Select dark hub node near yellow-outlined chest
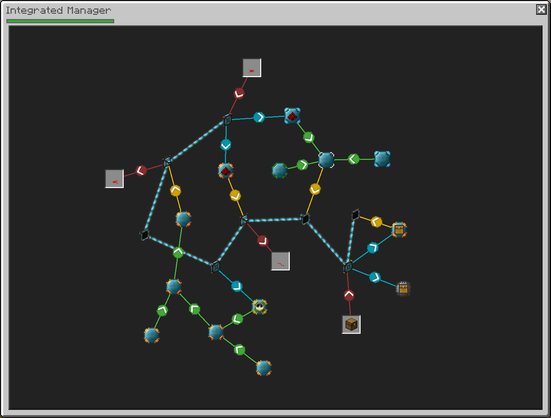Viewport: 551px width, 418px height. 355,215
